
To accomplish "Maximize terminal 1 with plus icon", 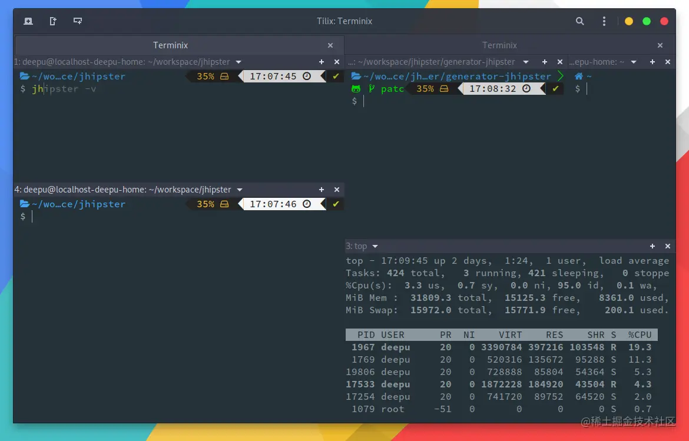I will tap(321, 62).
